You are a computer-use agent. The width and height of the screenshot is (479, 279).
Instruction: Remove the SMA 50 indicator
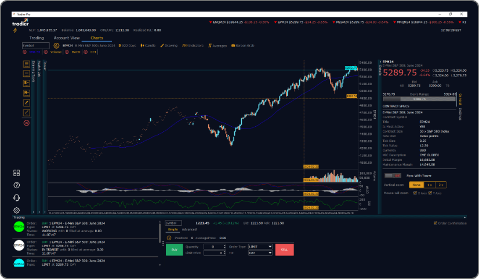tap(24, 52)
